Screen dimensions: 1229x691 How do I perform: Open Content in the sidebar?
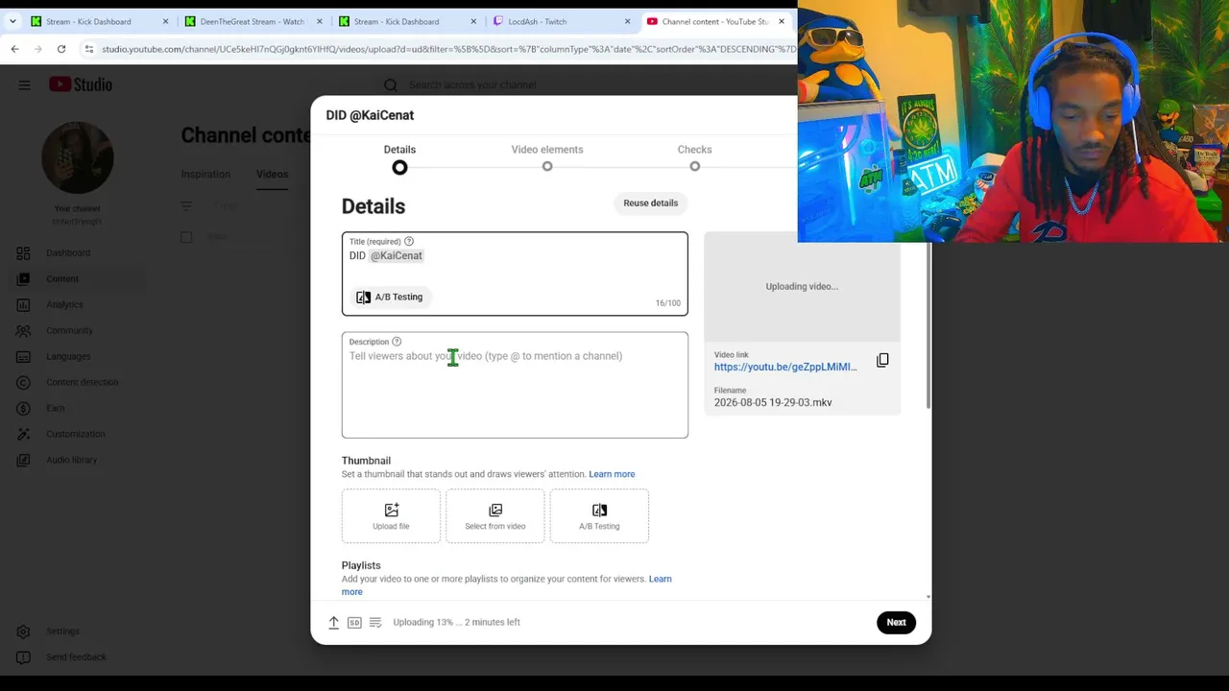62,278
